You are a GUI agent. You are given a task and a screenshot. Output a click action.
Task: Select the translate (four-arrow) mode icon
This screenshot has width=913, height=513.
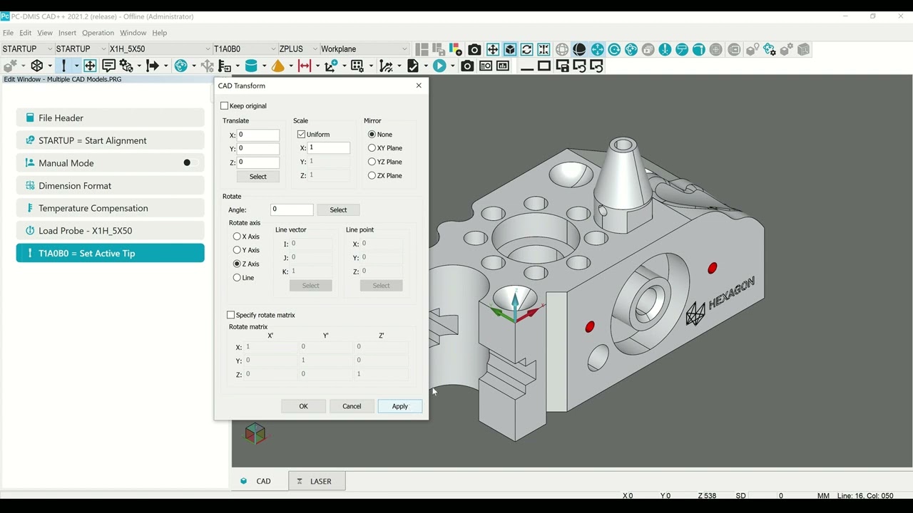[x=493, y=50]
